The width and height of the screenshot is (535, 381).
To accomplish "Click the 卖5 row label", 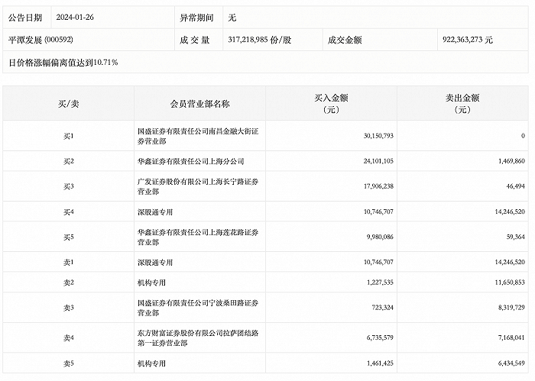I will pos(68,363).
